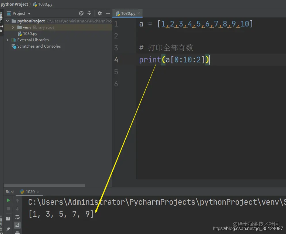Click 1030.py in the breadcrumb bar

43,4
